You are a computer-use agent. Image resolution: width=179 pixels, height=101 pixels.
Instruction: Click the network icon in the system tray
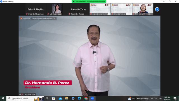(x=156, y=98)
